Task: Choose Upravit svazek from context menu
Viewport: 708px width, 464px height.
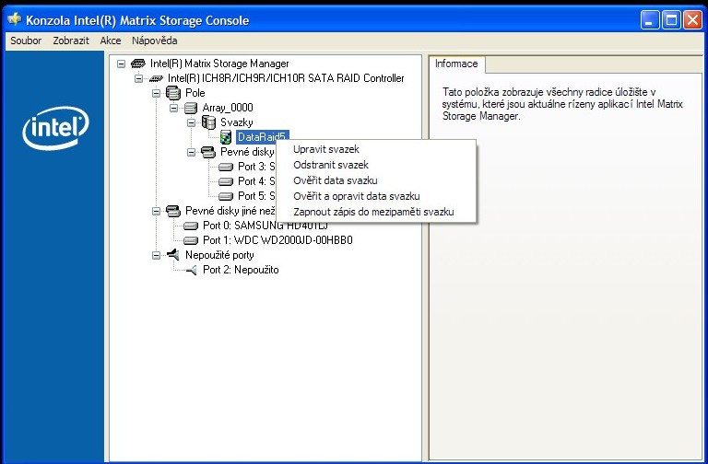Action: (325, 149)
